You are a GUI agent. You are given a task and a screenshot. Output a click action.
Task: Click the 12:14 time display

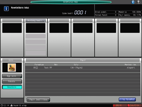coord(6,105)
